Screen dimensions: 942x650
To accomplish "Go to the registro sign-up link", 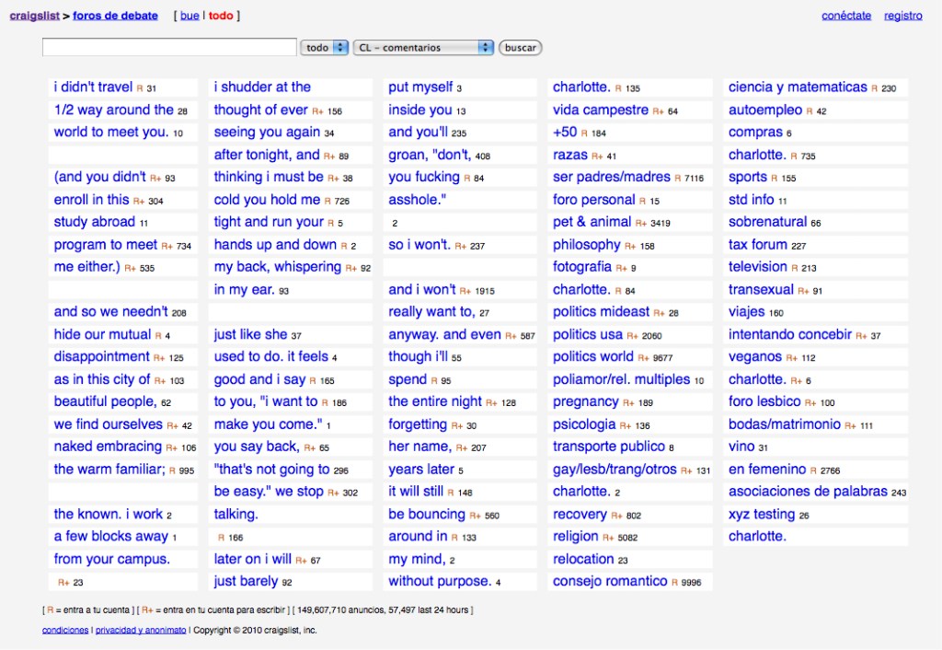I will coord(902,16).
